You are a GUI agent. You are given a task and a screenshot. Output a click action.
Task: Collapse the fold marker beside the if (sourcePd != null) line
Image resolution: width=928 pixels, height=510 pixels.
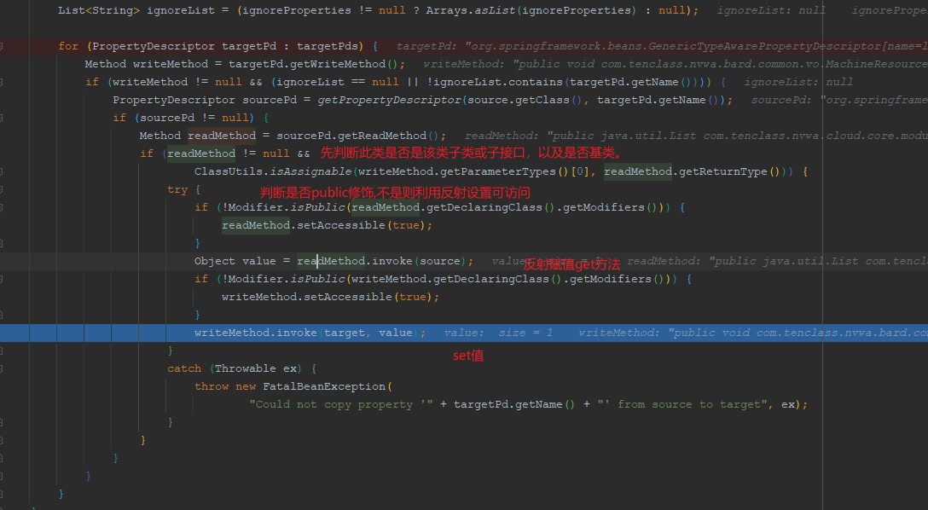coord(1,118)
